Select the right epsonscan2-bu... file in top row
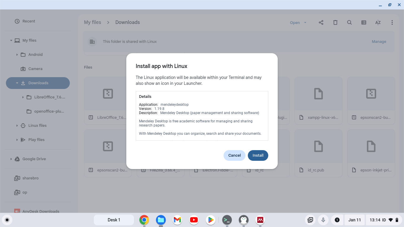Viewport: 404px width, 227px height. coord(371,100)
